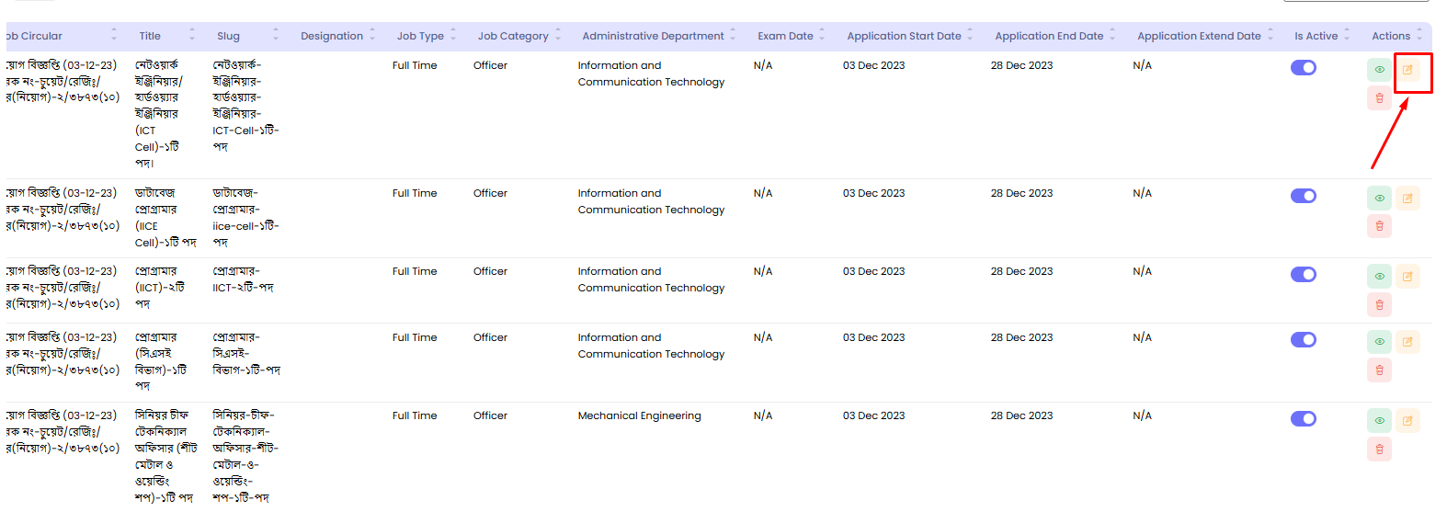Click edit icon in Programmer (IICT) row
Viewport: 1447px width, 512px height.
[x=1407, y=277]
